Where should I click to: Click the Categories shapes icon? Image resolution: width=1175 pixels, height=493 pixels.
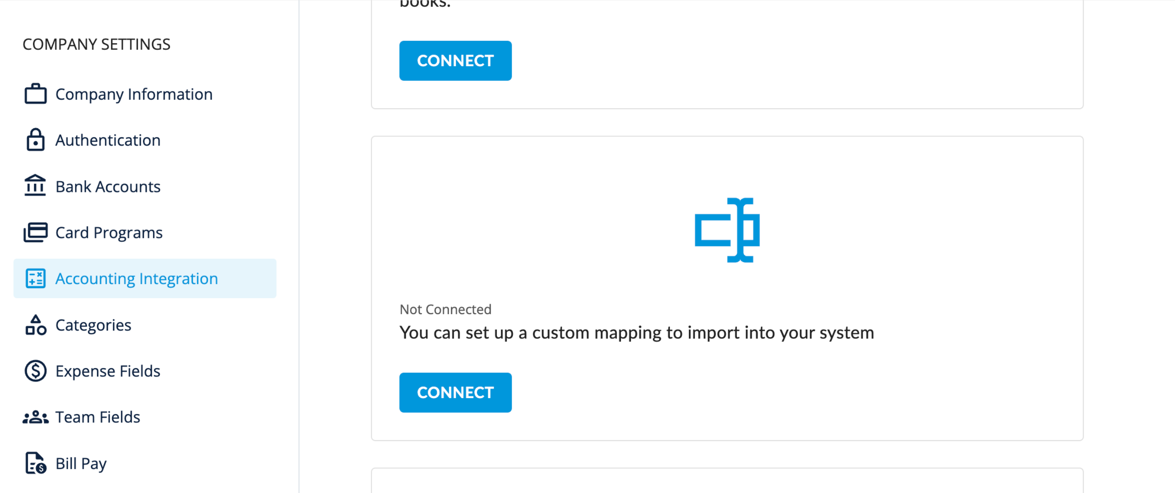pyautogui.click(x=36, y=325)
